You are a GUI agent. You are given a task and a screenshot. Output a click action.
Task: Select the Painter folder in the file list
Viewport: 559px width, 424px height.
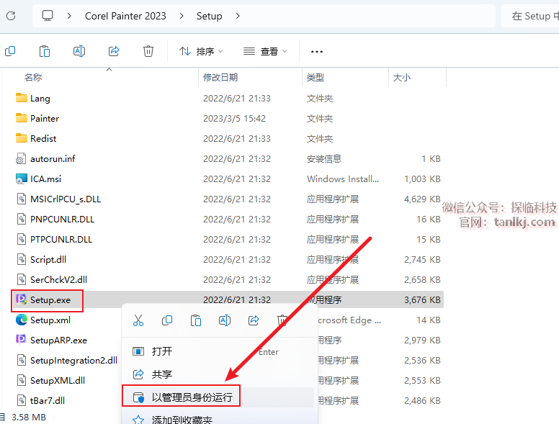[x=45, y=118]
